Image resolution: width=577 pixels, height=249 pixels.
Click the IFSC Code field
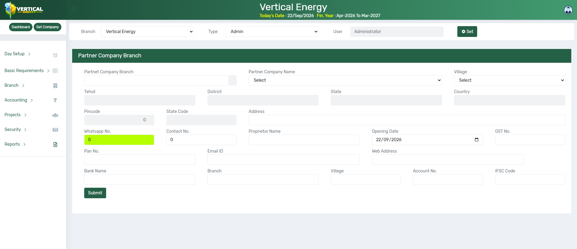click(530, 179)
